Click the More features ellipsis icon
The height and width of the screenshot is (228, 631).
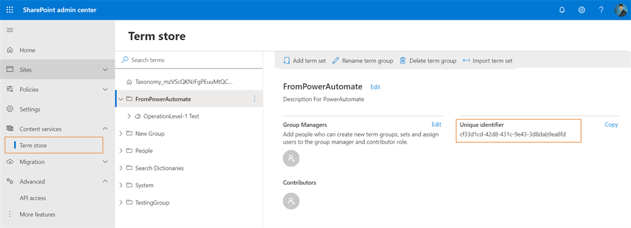pos(10,214)
